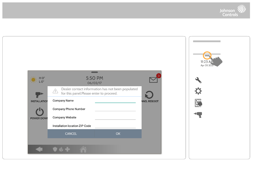This screenshot has width=253, height=170.
Task: Confirm dealer info with OK
Action: [x=118, y=134]
